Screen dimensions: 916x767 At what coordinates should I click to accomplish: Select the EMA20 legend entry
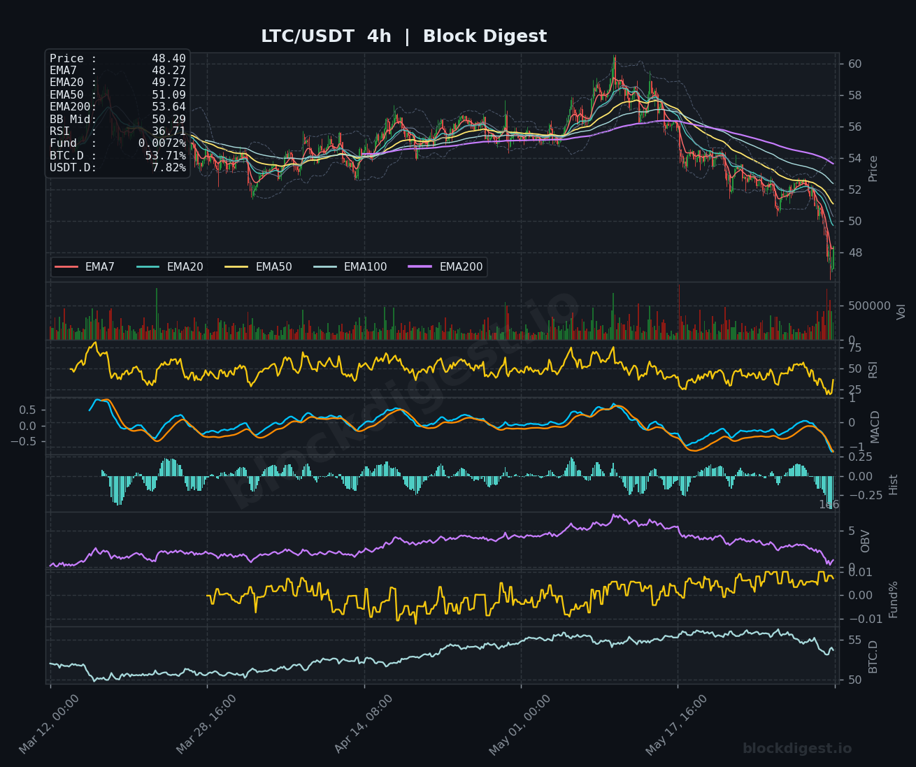tap(170, 267)
